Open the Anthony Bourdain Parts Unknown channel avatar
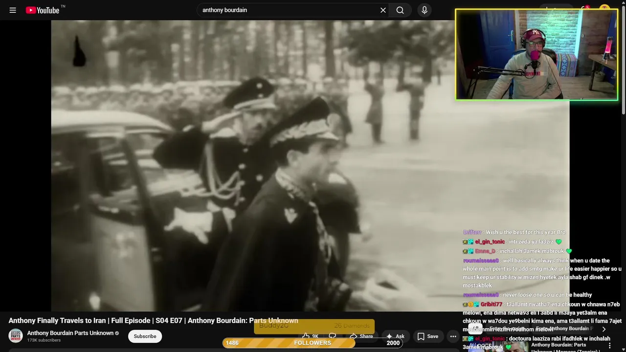 click(x=16, y=336)
